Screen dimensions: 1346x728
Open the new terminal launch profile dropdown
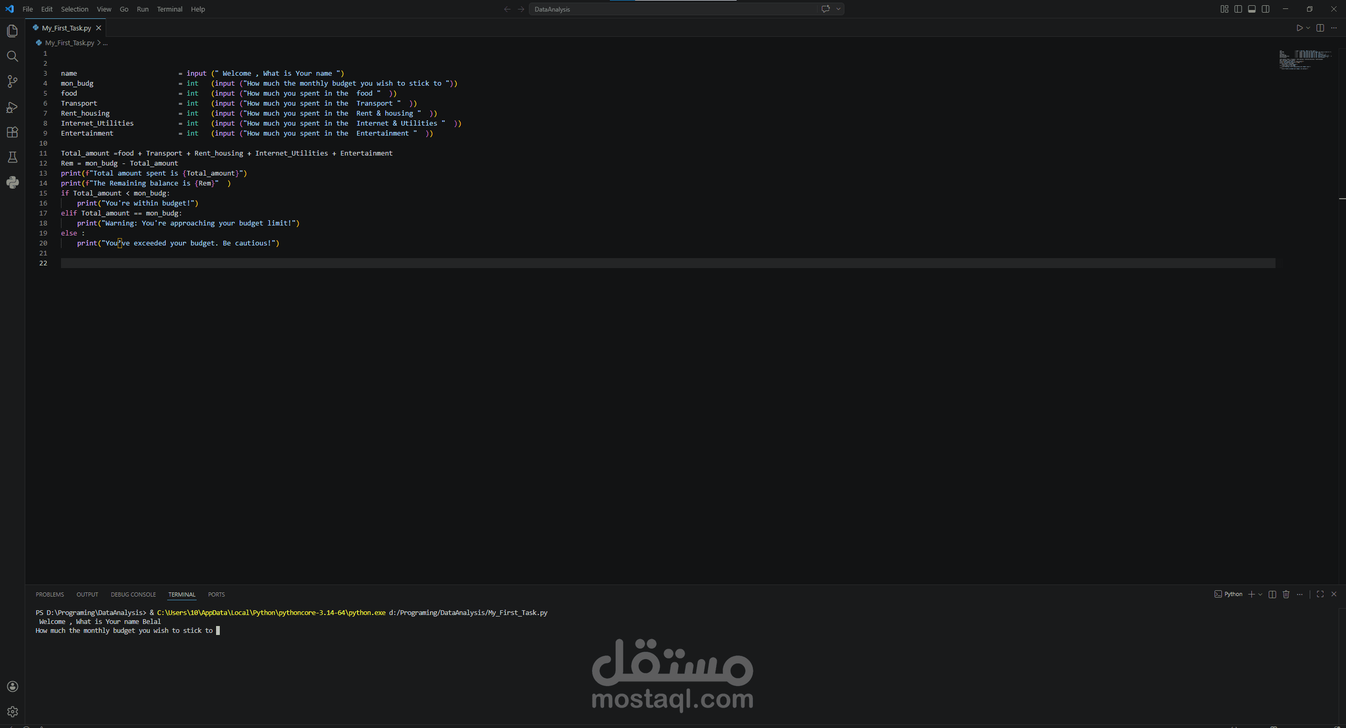(x=1260, y=594)
